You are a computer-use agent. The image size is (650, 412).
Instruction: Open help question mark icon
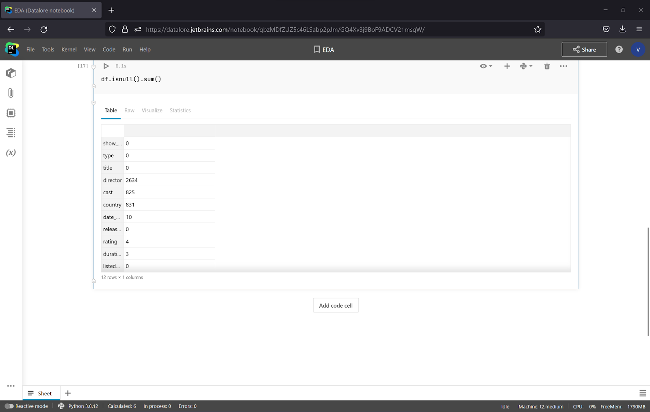tap(619, 49)
